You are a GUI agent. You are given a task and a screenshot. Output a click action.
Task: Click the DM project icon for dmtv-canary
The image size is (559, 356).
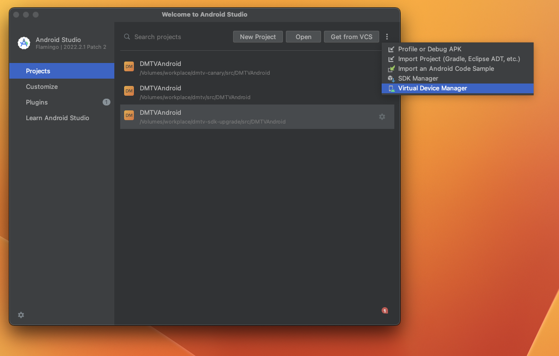[129, 66]
